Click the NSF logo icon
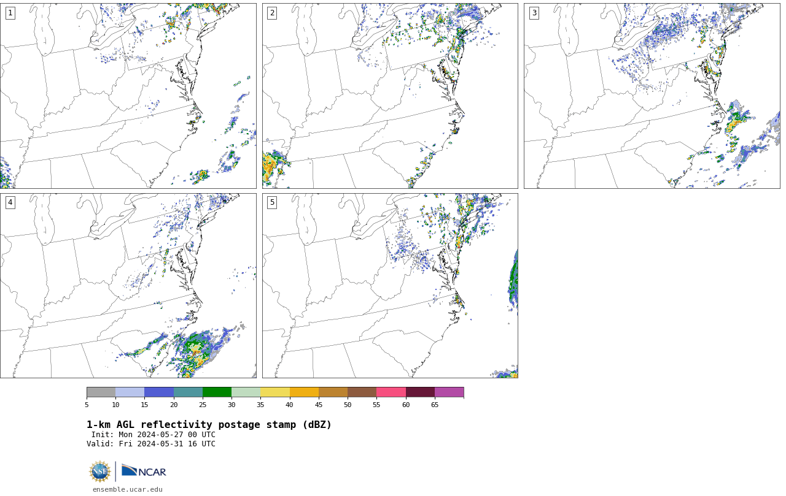This screenshot has height=496, width=786. point(100,471)
